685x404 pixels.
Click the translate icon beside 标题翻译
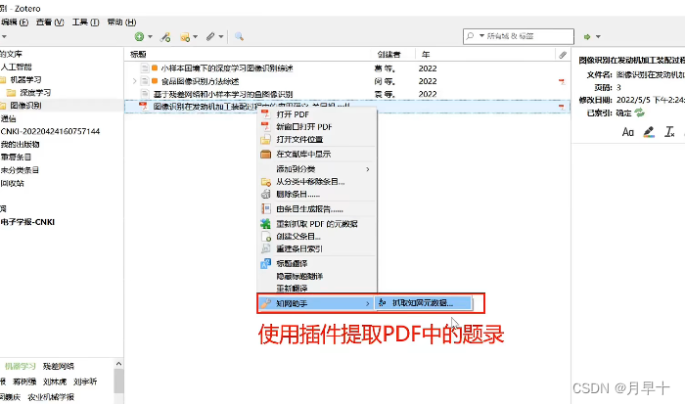click(x=265, y=263)
